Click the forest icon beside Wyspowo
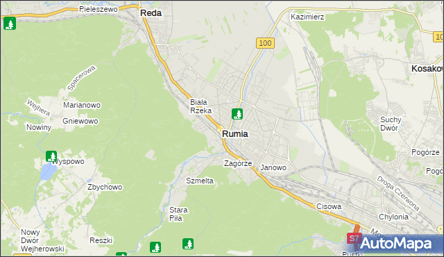444x257 pixels. click(x=51, y=156)
